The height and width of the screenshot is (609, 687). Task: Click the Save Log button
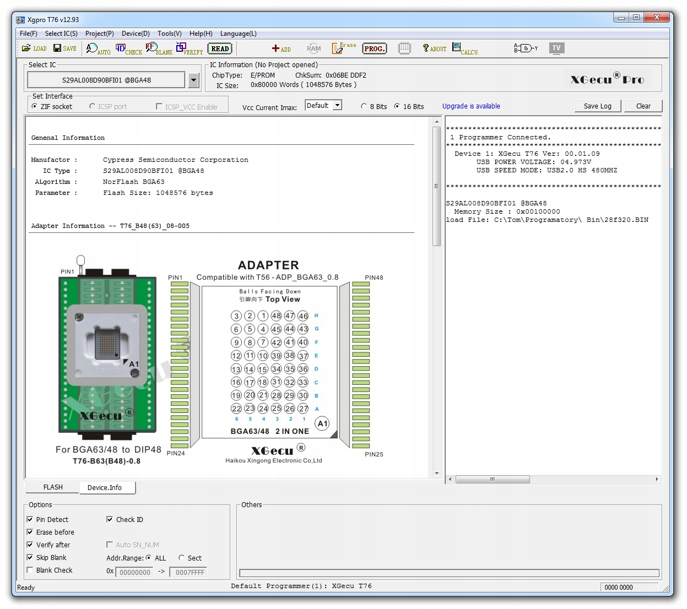click(x=597, y=106)
